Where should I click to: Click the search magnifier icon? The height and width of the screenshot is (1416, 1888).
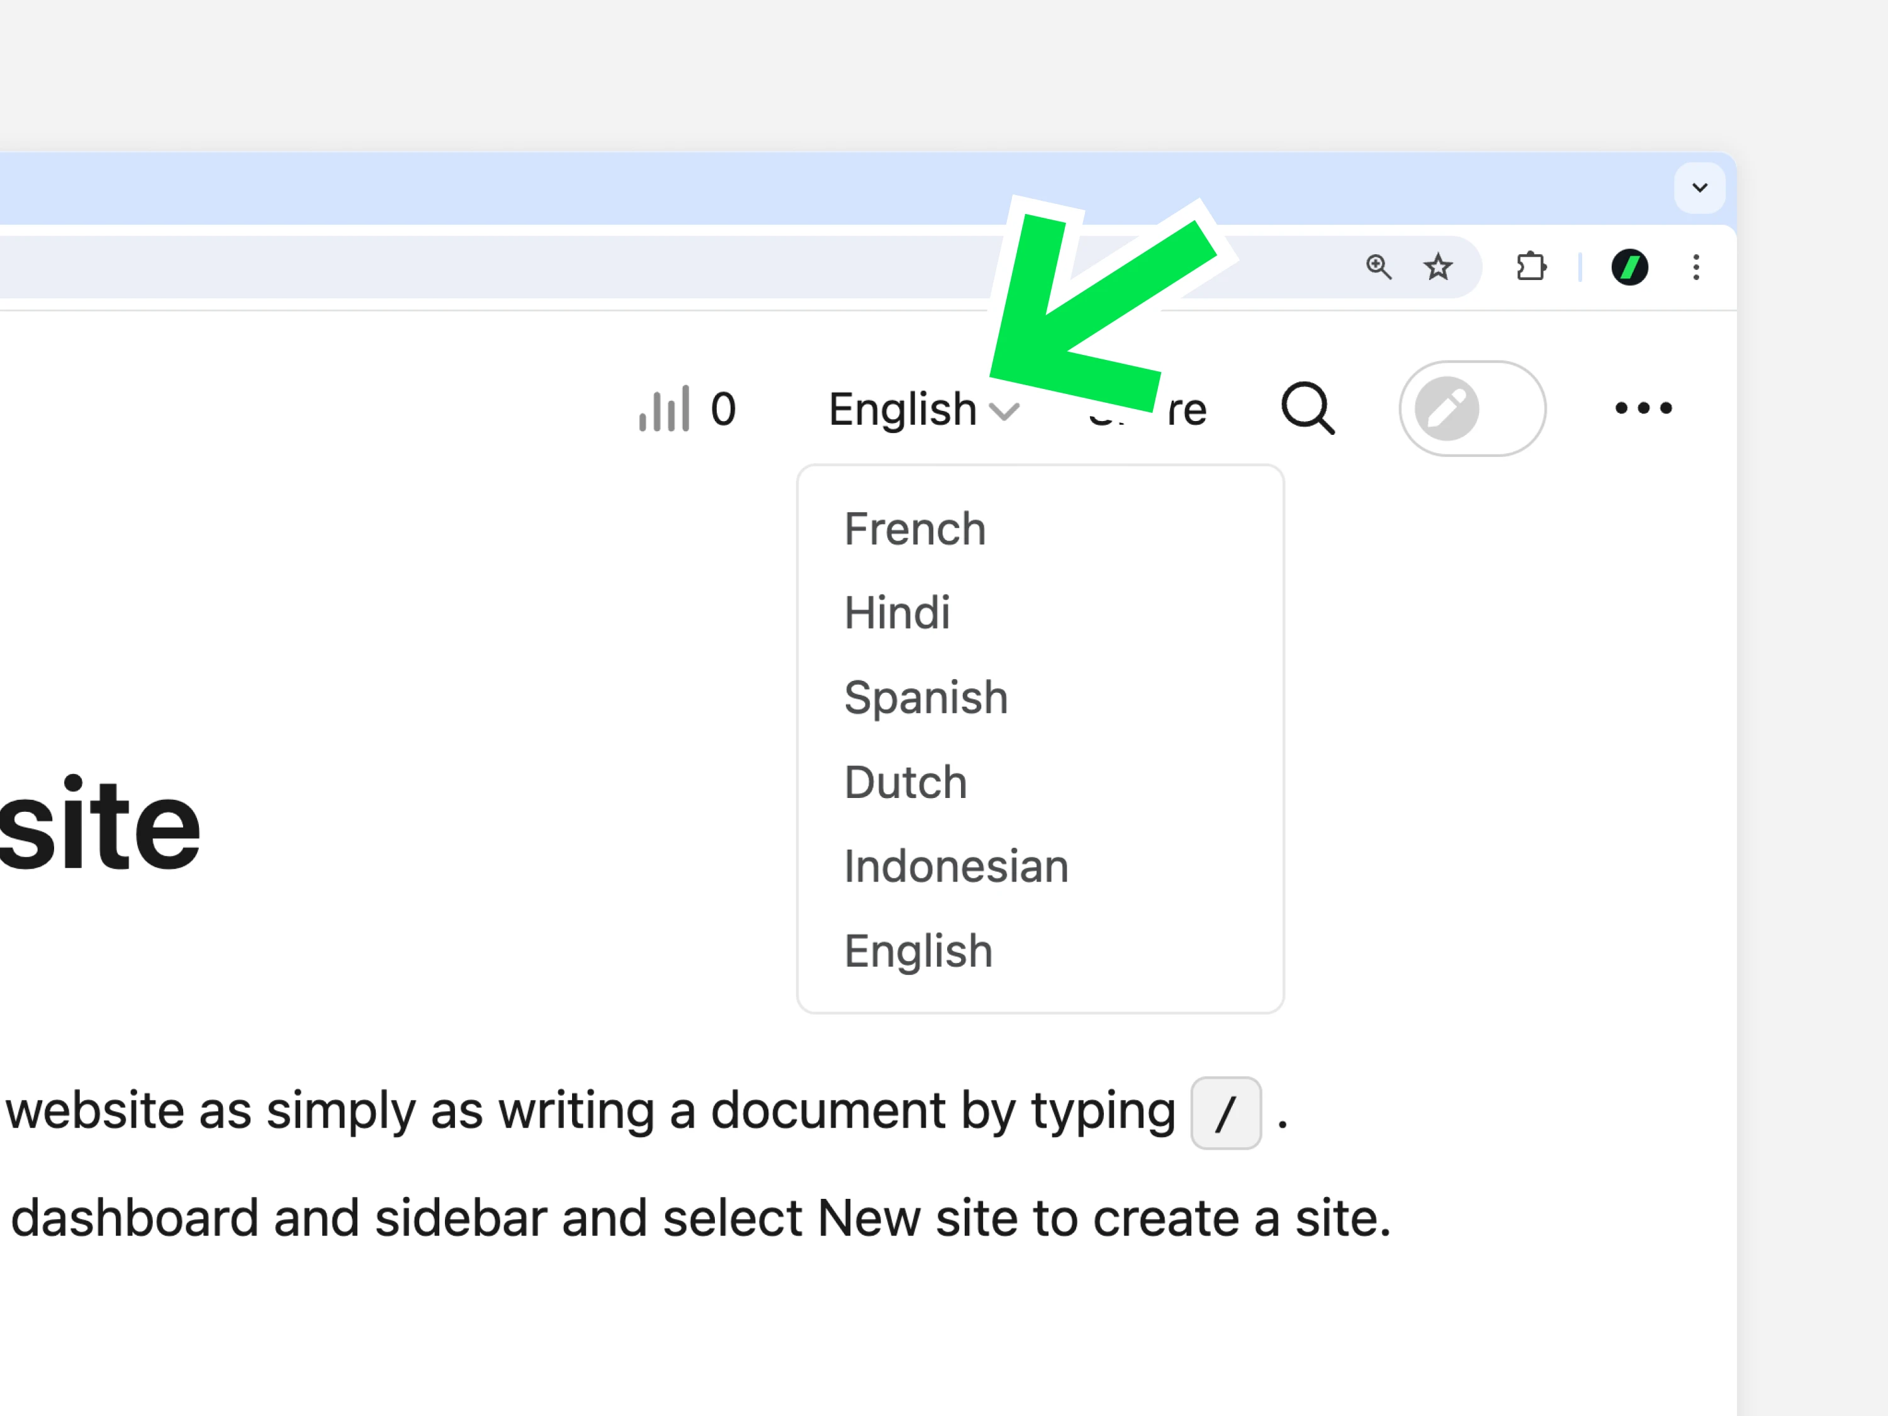(x=1308, y=409)
